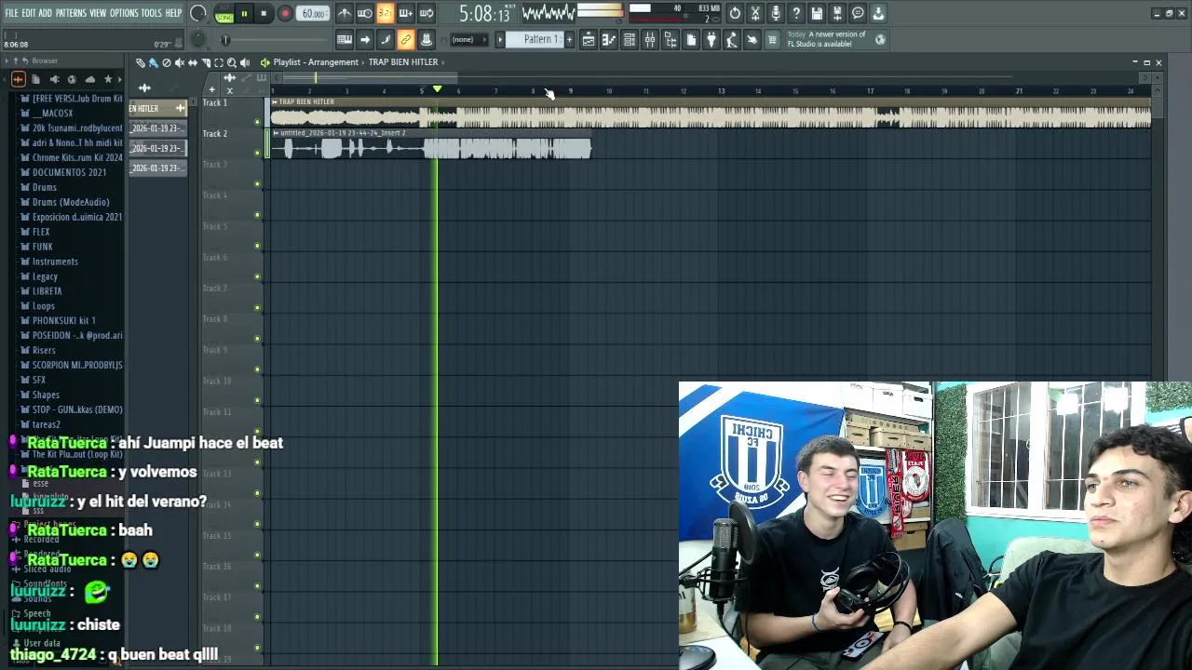Mute Track 2 using its green light
The height and width of the screenshot is (670, 1192).
pos(257,153)
